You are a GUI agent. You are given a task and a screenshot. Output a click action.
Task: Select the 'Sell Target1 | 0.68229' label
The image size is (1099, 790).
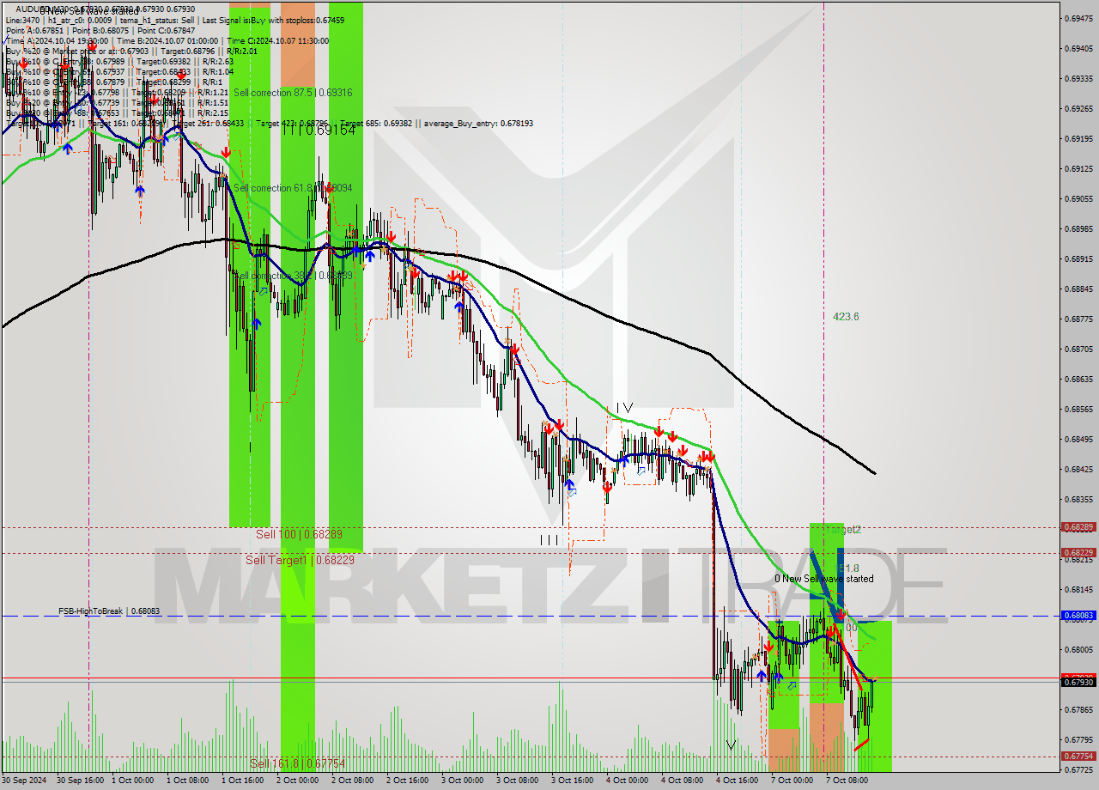[x=300, y=560]
